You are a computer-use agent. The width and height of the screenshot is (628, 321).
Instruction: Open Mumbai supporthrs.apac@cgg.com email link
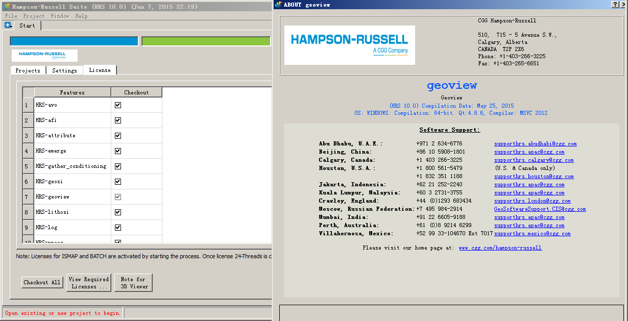pos(529,217)
